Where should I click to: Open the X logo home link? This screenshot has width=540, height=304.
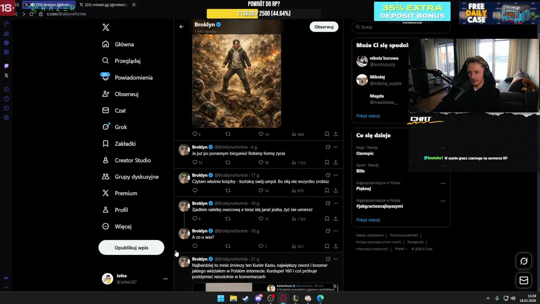[106, 27]
